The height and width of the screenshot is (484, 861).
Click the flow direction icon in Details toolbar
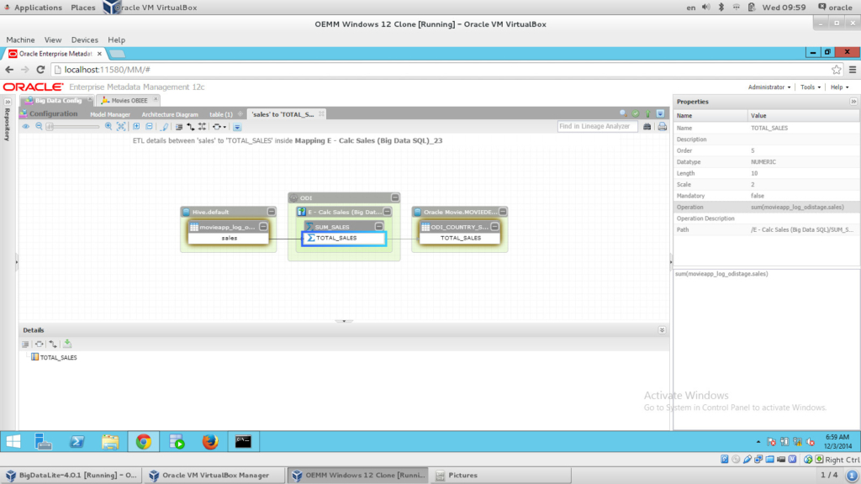click(x=39, y=344)
